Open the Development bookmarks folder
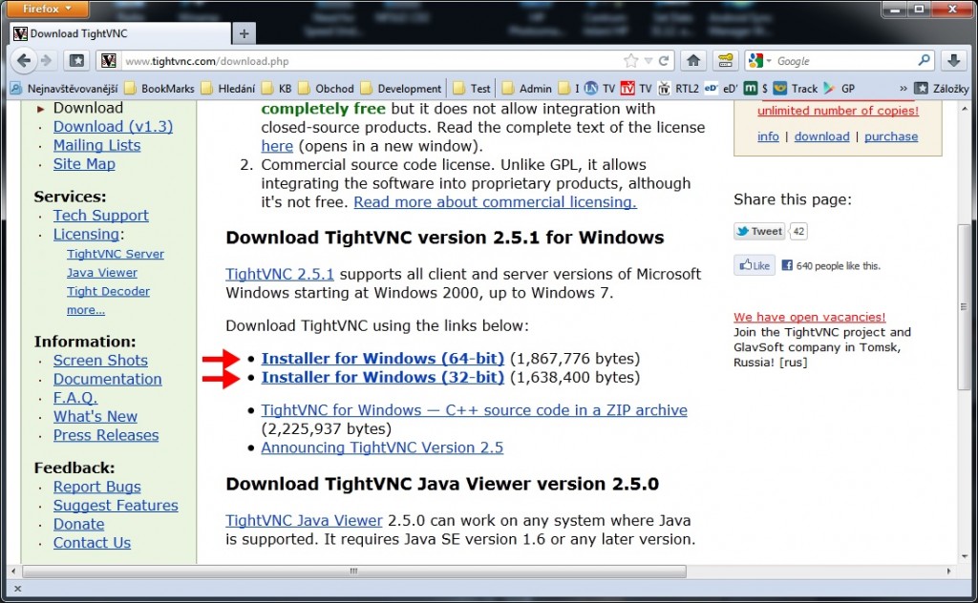 pyautogui.click(x=401, y=89)
